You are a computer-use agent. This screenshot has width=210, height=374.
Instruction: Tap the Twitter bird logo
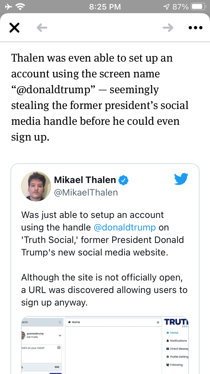pyautogui.click(x=181, y=179)
